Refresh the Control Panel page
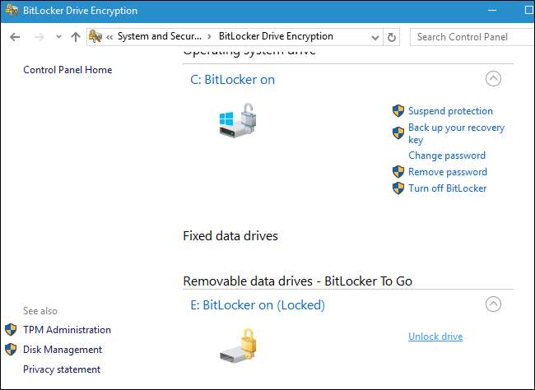 click(392, 37)
